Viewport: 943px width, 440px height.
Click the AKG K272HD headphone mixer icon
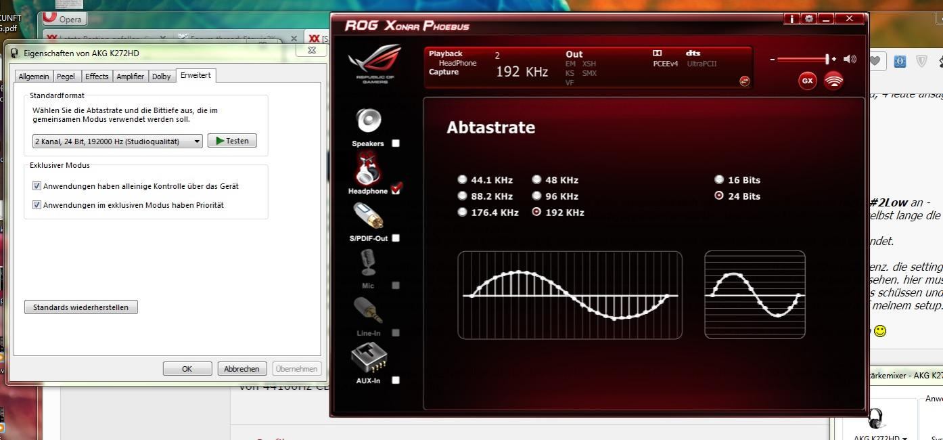[x=876, y=418]
